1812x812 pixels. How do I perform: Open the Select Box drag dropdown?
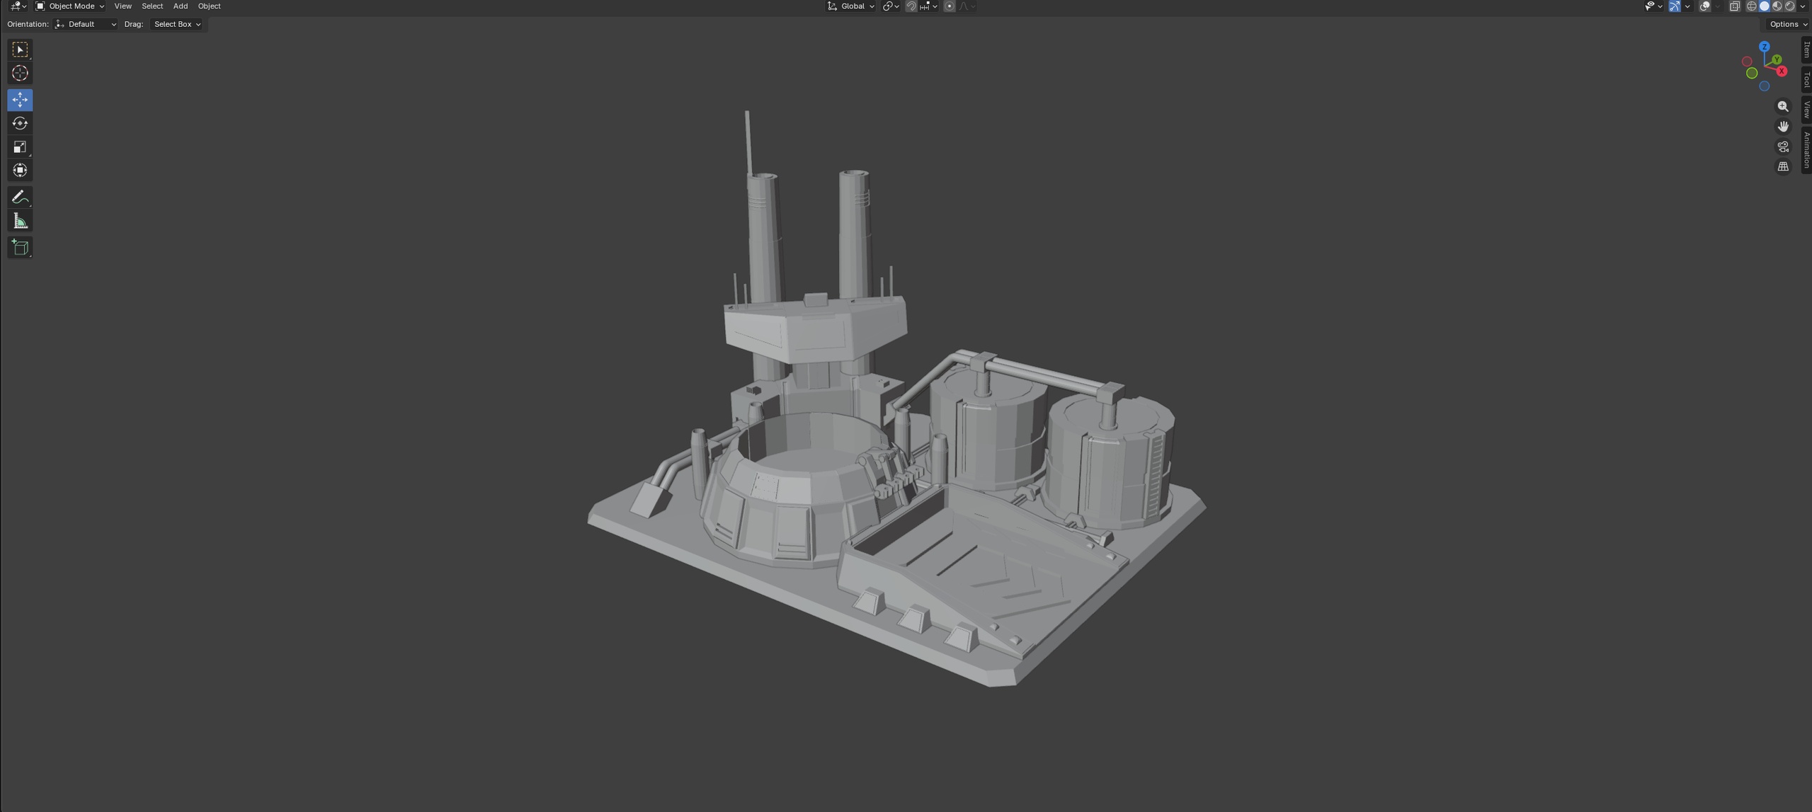tap(177, 24)
